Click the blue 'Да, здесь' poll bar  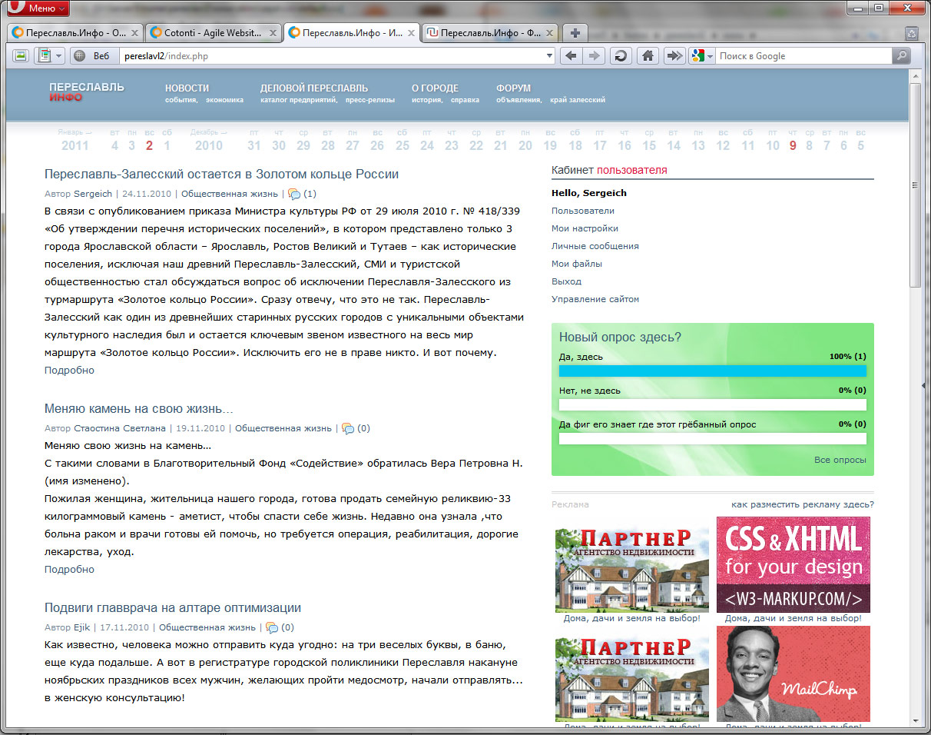pos(712,371)
